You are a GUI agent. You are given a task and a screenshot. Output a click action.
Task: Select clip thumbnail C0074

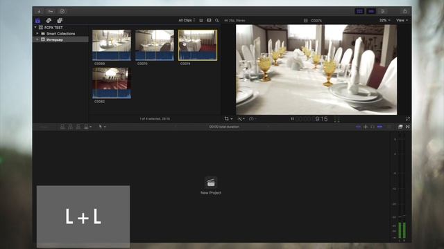click(198, 45)
